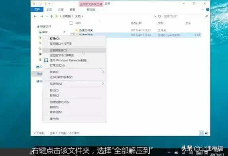Click the yellow folder icon of 新建文件夹
This screenshot has width=228, height=156.
point(76,30)
